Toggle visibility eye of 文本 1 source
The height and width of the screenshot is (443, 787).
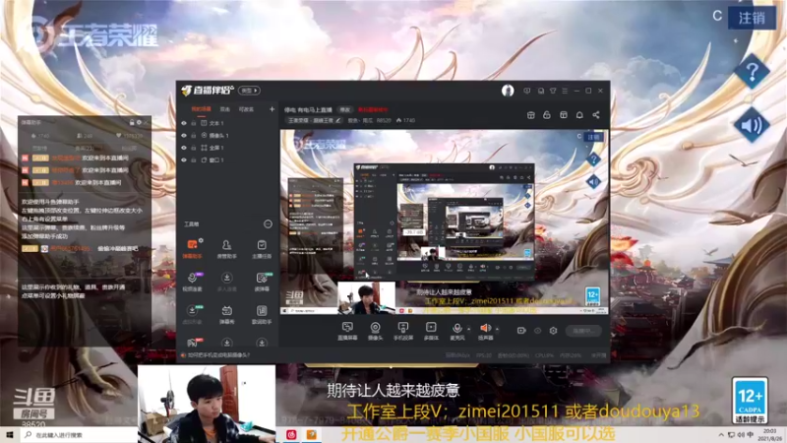coord(184,123)
